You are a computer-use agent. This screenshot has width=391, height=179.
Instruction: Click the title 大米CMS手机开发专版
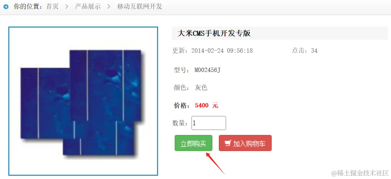pyautogui.click(x=214, y=33)
